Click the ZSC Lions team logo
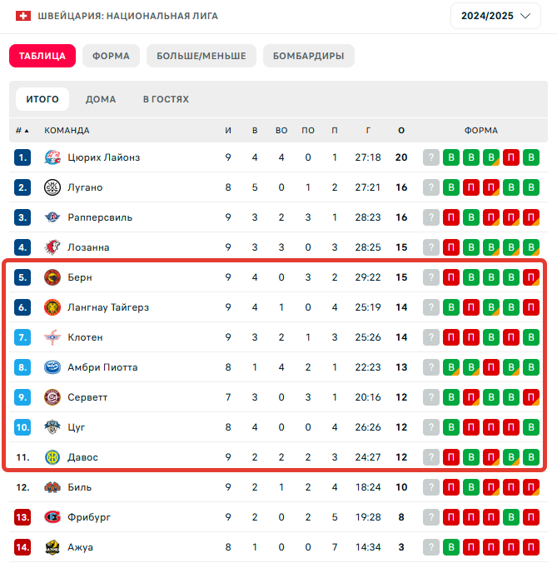This screenshot has width=557, height=568. pos(52,157)
